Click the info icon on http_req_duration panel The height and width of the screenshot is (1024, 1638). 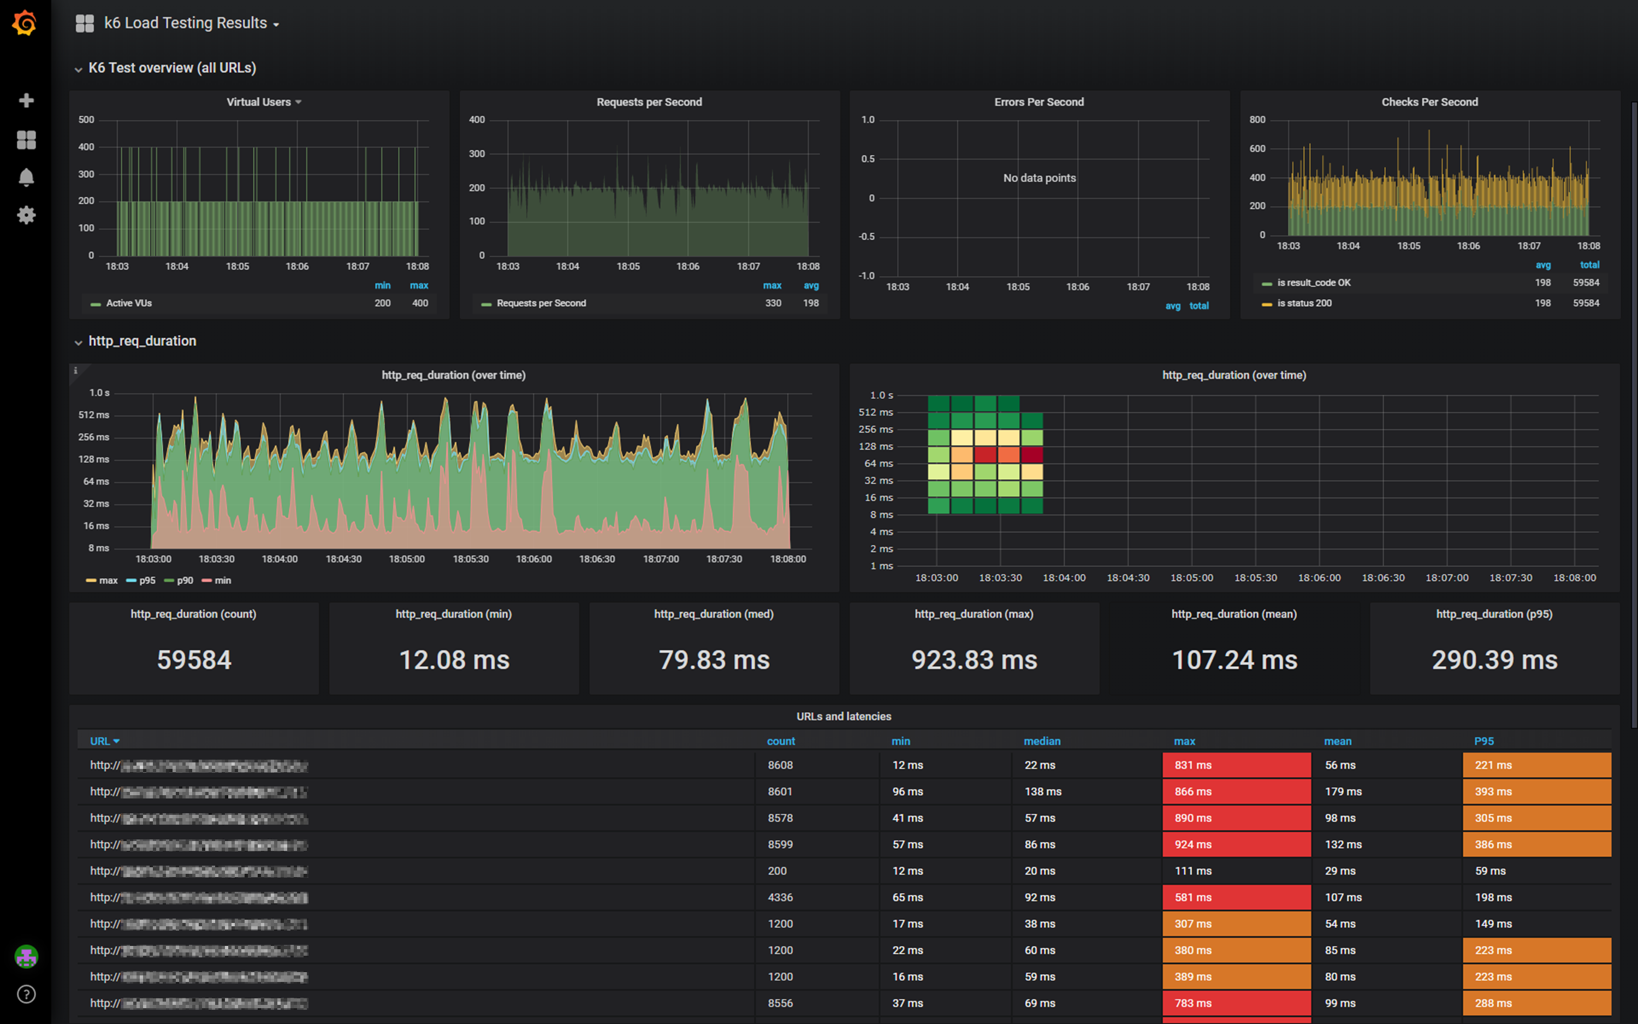[76, 370]
